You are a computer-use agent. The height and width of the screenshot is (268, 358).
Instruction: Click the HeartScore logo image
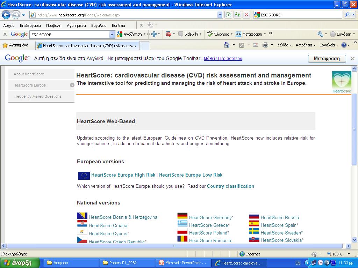point(342,82)
